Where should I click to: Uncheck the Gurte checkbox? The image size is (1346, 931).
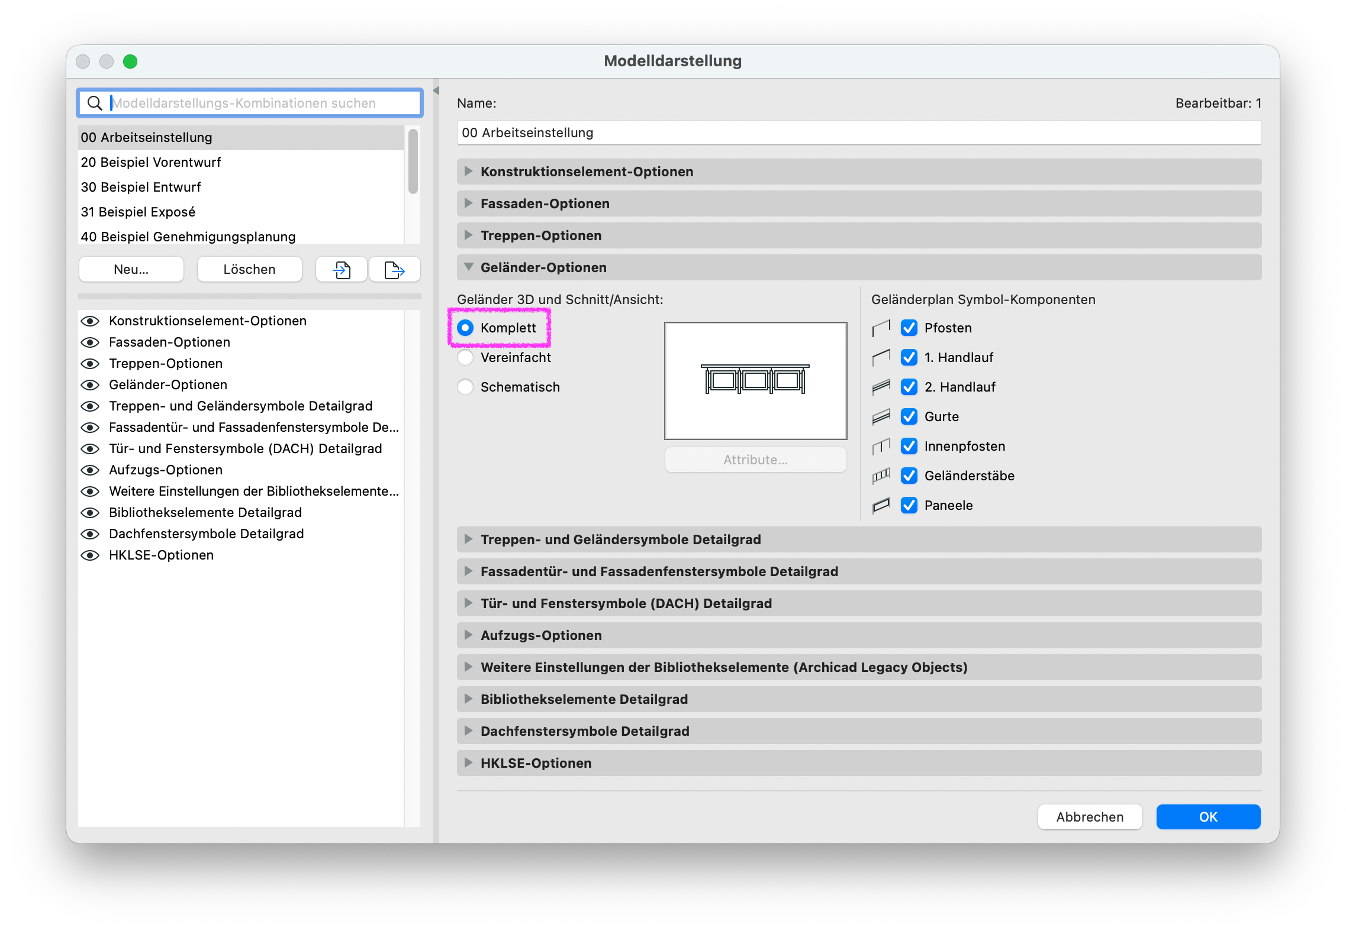coord(909,416)
